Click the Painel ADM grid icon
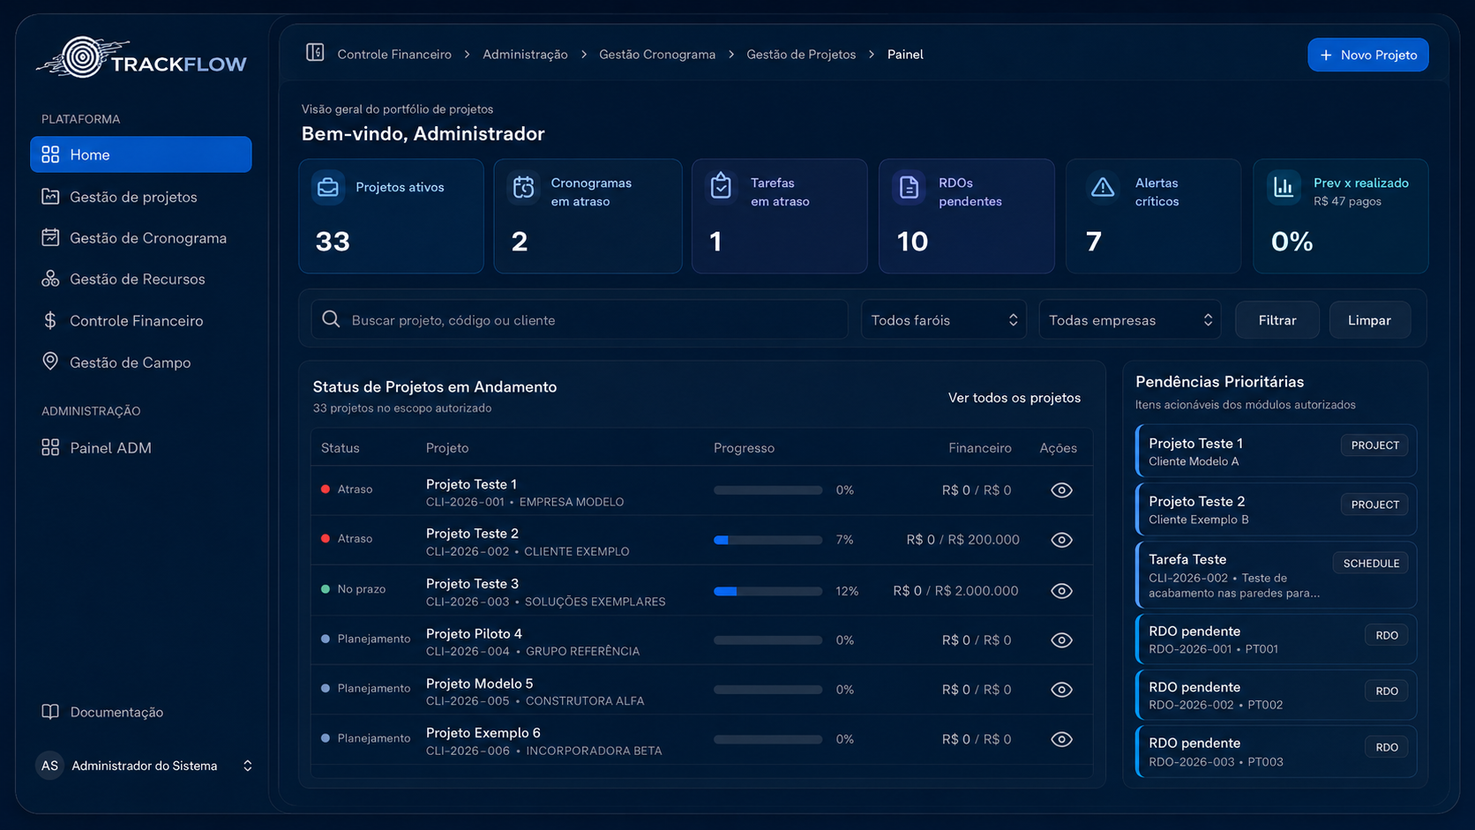 click(x=50, y=447)
